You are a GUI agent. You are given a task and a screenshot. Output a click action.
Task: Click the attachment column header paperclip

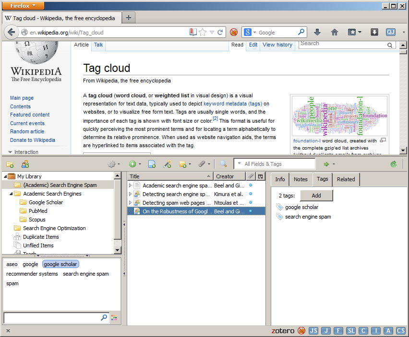point(251,176)
